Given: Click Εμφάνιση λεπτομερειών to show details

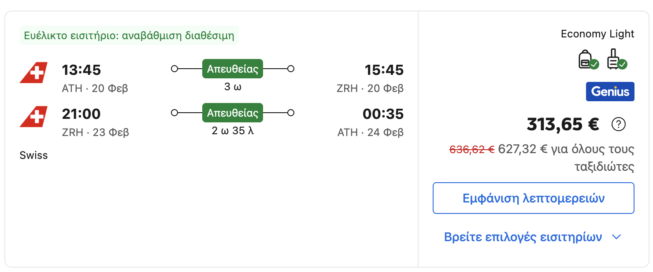Looking at the screenshot, I should [533, 198].
